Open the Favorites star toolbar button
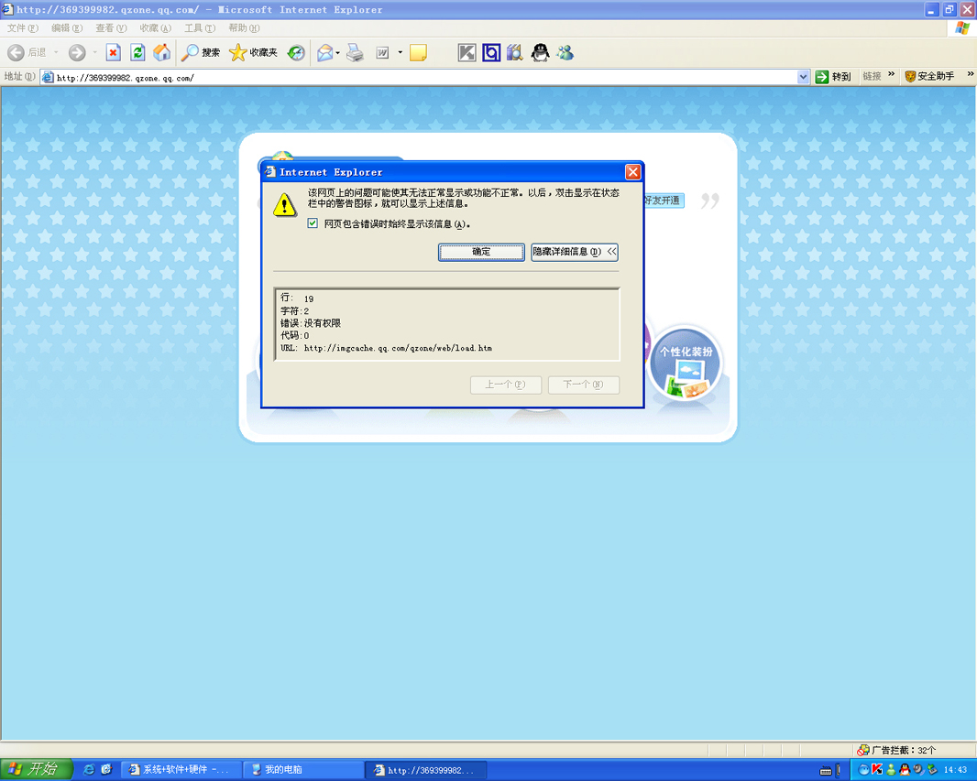 (x=253, y=53)
